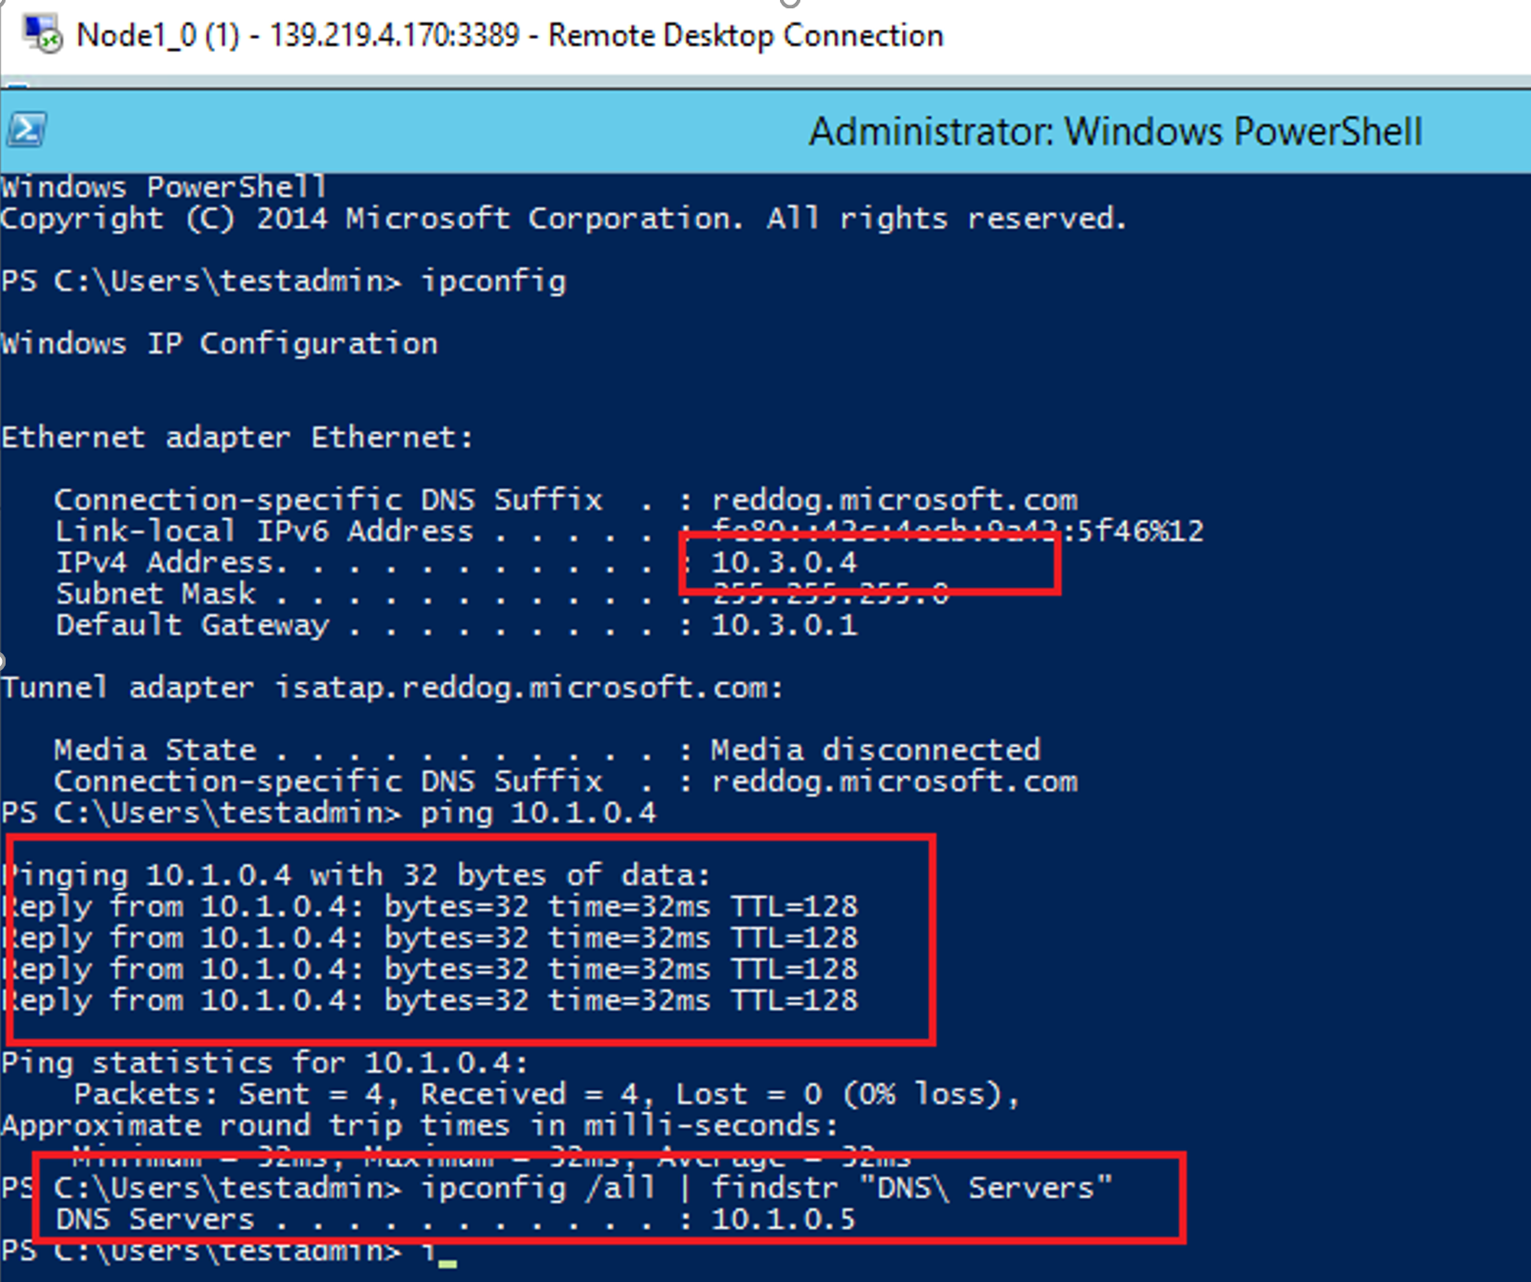
Task: Click the Windows IP Configuration heading
Action: 220,343
